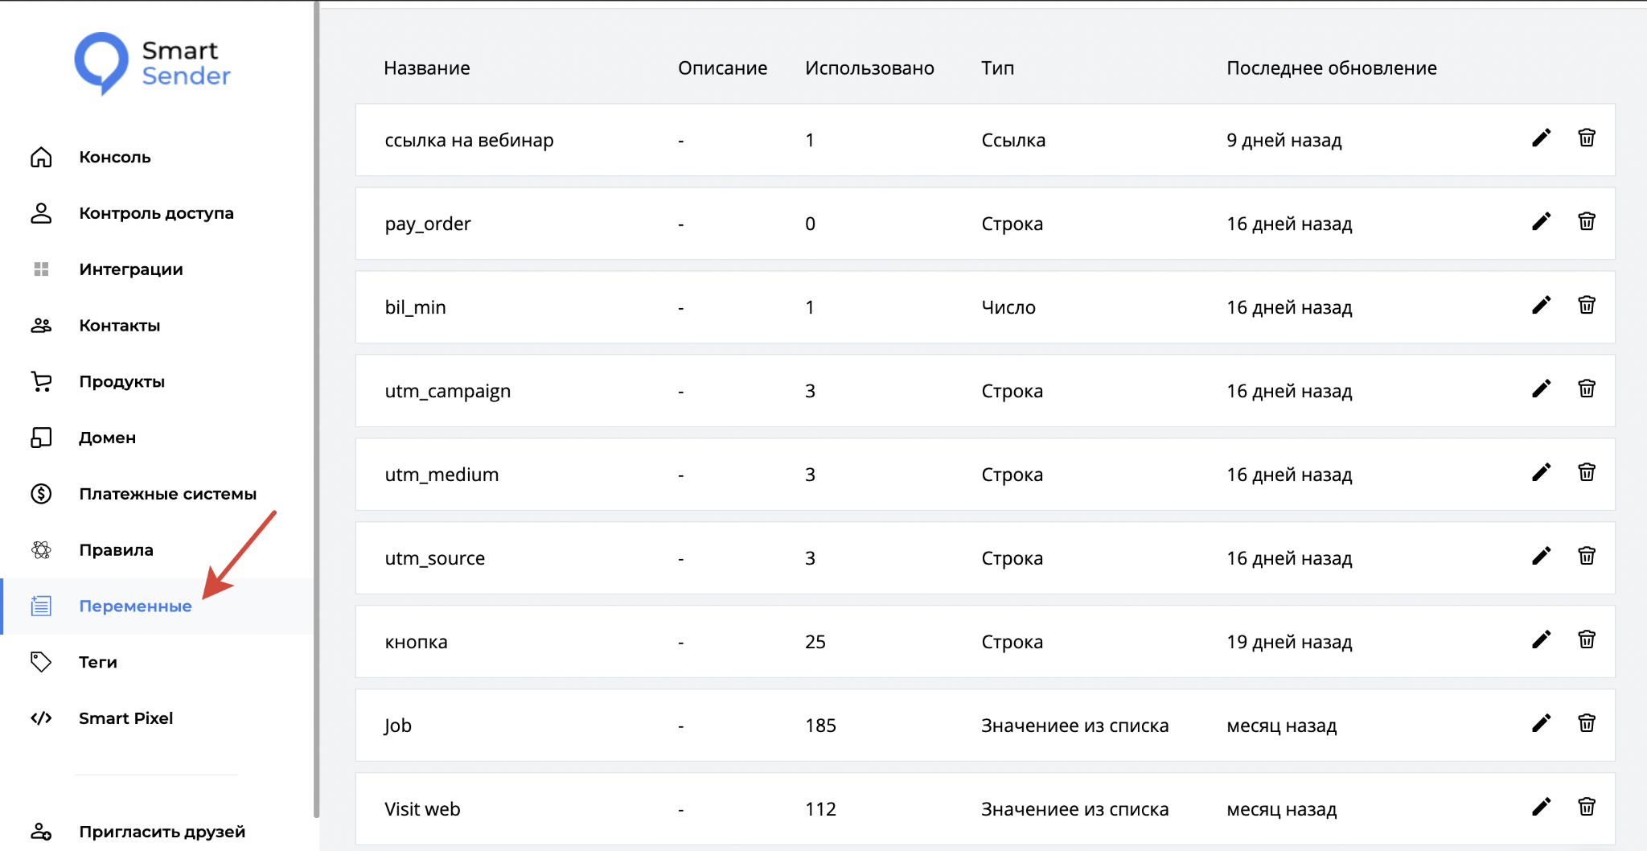Open the Консоль menu item
1647x851 pixels.
point(114,158)
